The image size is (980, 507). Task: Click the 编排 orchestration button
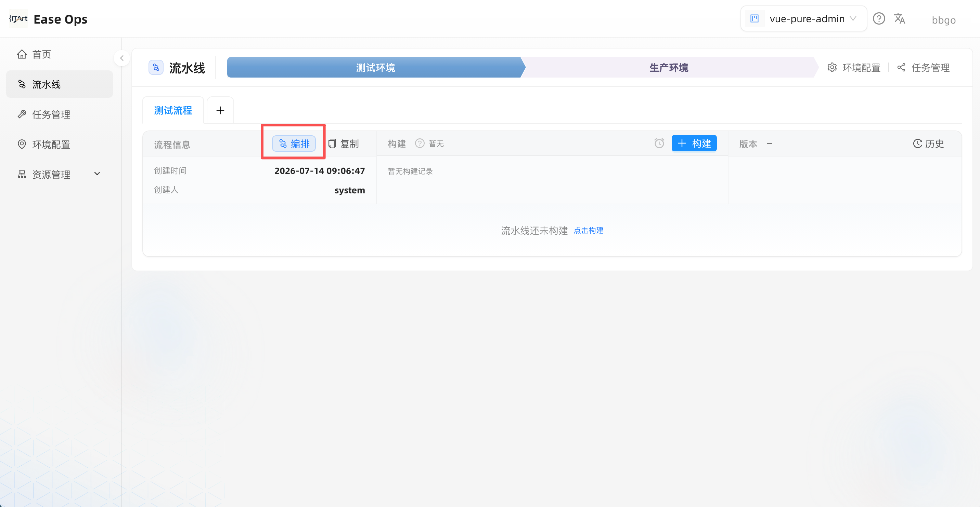tap(294, 143)
